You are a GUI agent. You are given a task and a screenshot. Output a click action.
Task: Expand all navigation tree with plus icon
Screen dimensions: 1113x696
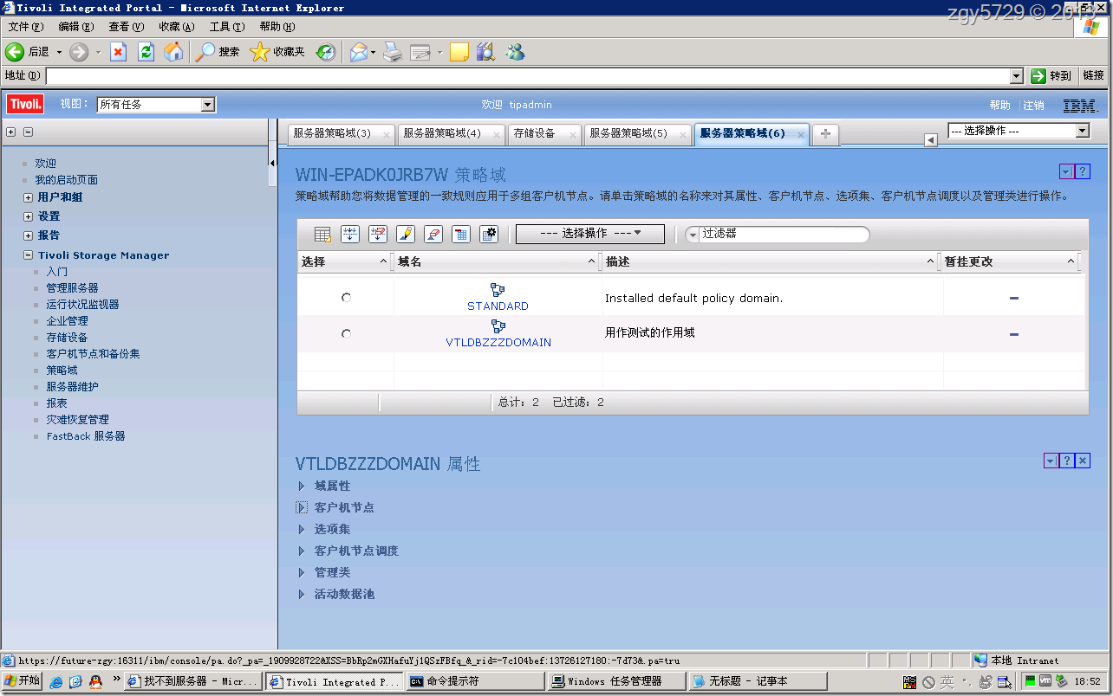(x=11, y=132)
